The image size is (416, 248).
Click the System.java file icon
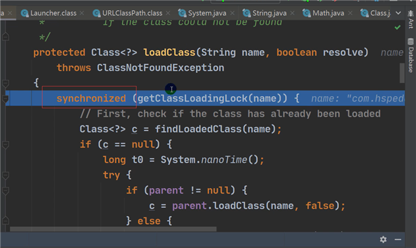[x=182, y=13]
